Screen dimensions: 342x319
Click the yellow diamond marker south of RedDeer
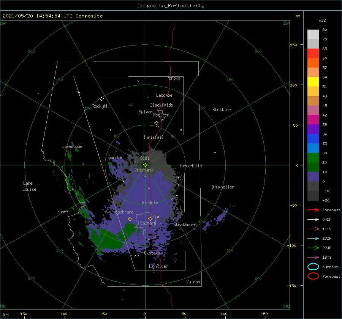[x=156, y=123]
